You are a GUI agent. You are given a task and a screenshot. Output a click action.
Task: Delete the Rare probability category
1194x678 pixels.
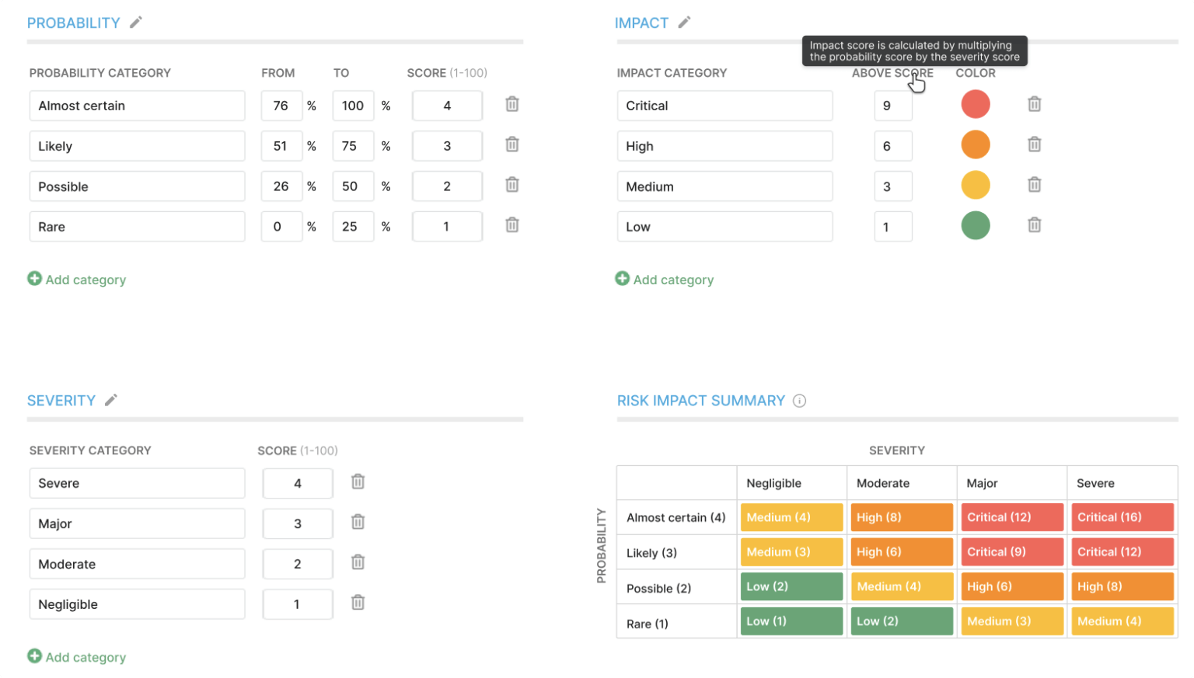tap(511, 225)
